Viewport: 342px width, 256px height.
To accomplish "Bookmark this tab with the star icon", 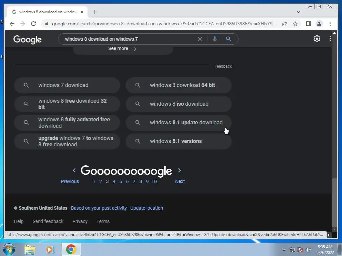I will coord(295,24).
